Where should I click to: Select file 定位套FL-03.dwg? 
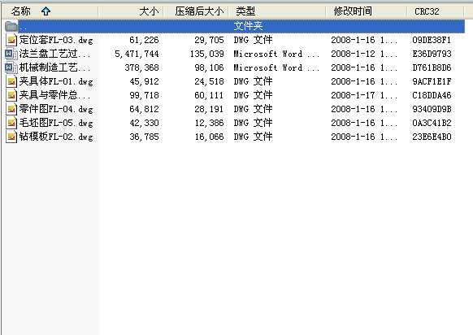56,40
